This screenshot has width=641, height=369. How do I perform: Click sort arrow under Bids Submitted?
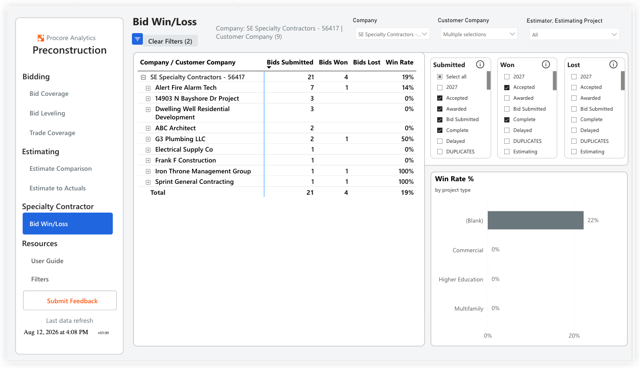(269, 68)
